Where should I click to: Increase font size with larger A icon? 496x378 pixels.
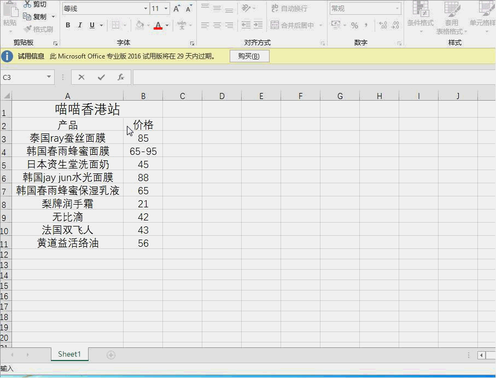pyautogui.click(x=177, y=9)
